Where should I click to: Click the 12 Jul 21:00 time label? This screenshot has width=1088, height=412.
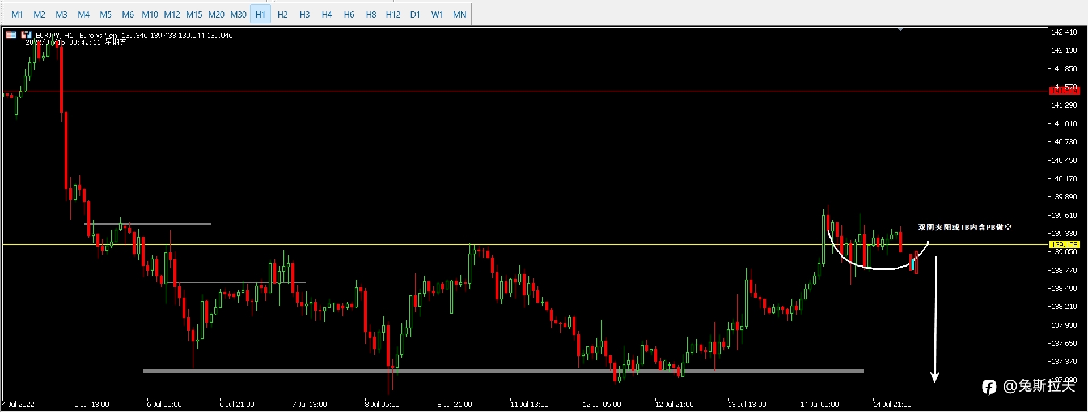coord(674,404)
